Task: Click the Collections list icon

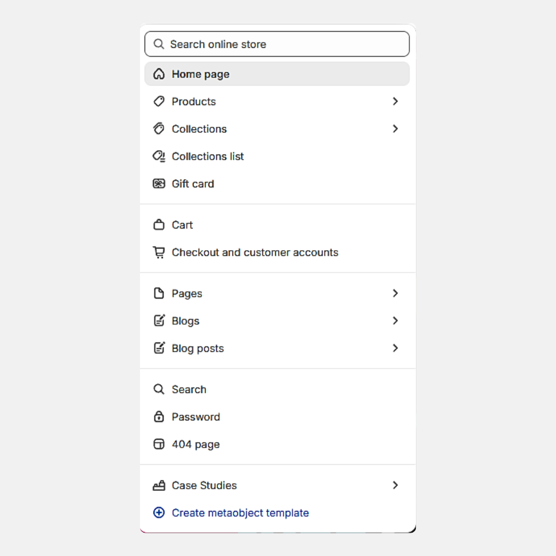Action: tap(159, 156)
